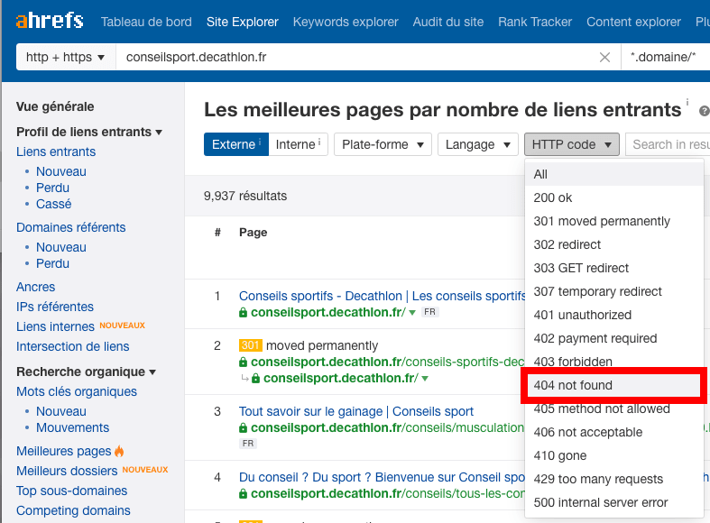Click the Search in results field
The image size is (710, 523).
668,144
